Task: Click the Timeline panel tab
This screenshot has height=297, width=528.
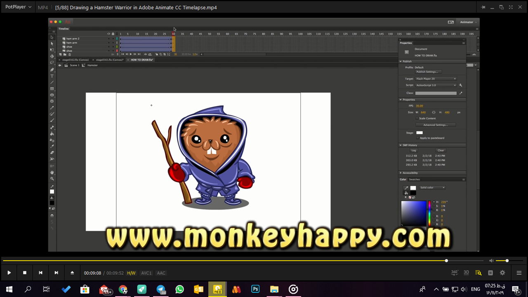Action: [64, 29]
